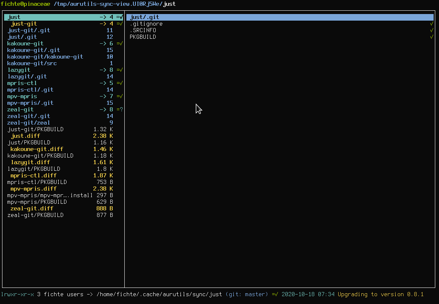Click git status mark on kakoune-git row
439x304 pixels.
[120, 44]
